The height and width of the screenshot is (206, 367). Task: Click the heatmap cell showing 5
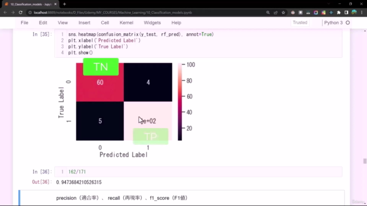coord(100,121)
